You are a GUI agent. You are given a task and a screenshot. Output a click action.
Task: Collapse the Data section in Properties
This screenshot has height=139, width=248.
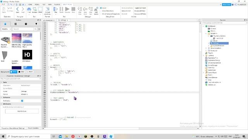[2, 82]
